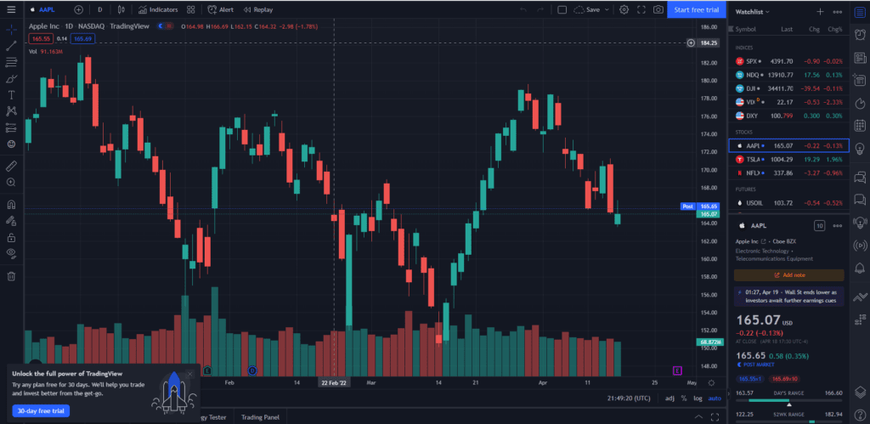870x424 pixels.
Task: Toggle log scale on price axis
Action: coord(698,398)
